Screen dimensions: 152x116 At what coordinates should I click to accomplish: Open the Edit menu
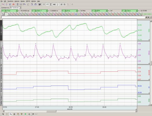tap(5, 1)
